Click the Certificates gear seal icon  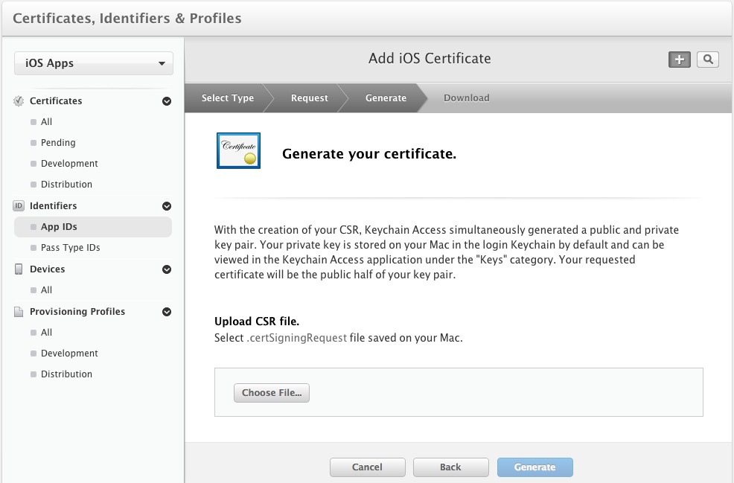[x=19, y=101]
